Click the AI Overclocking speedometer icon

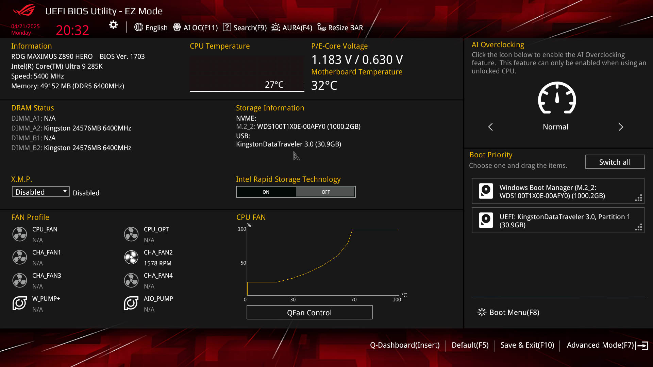tap(557, 98)
